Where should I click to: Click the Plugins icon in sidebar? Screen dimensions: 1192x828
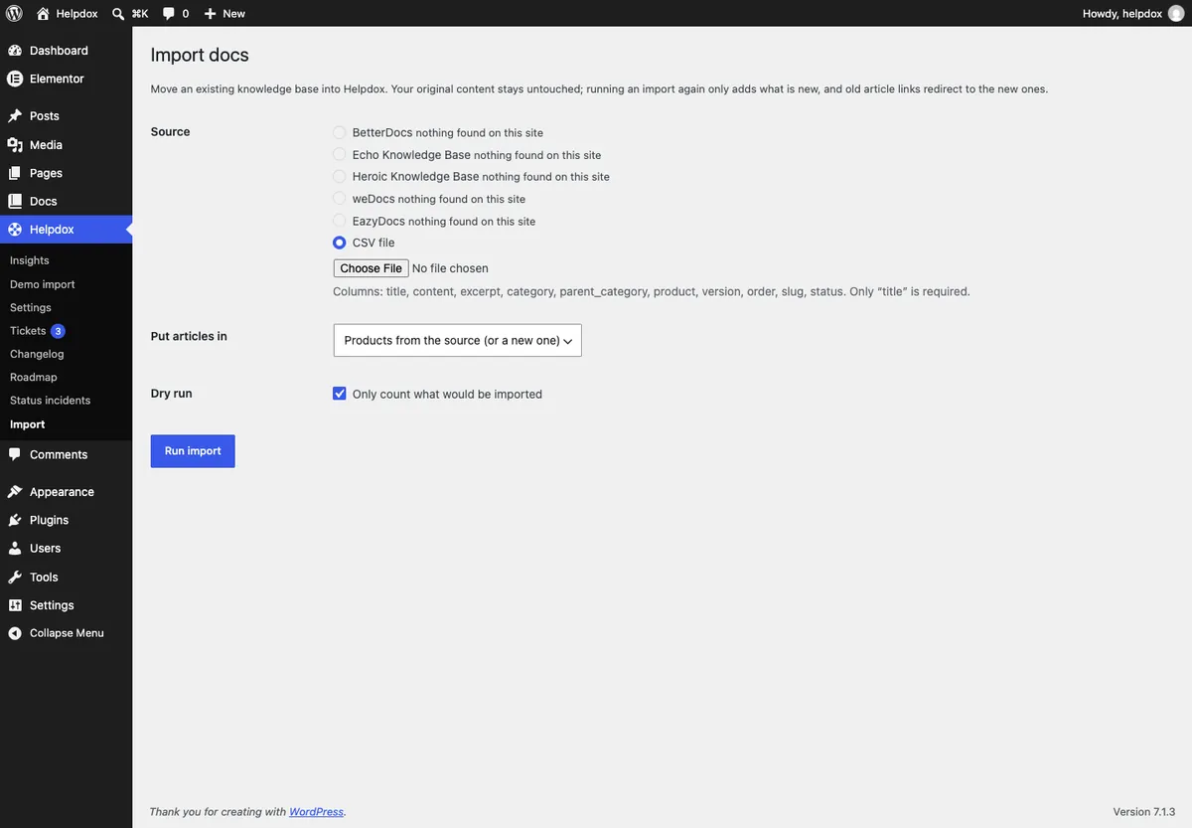[x=15, y=520]
